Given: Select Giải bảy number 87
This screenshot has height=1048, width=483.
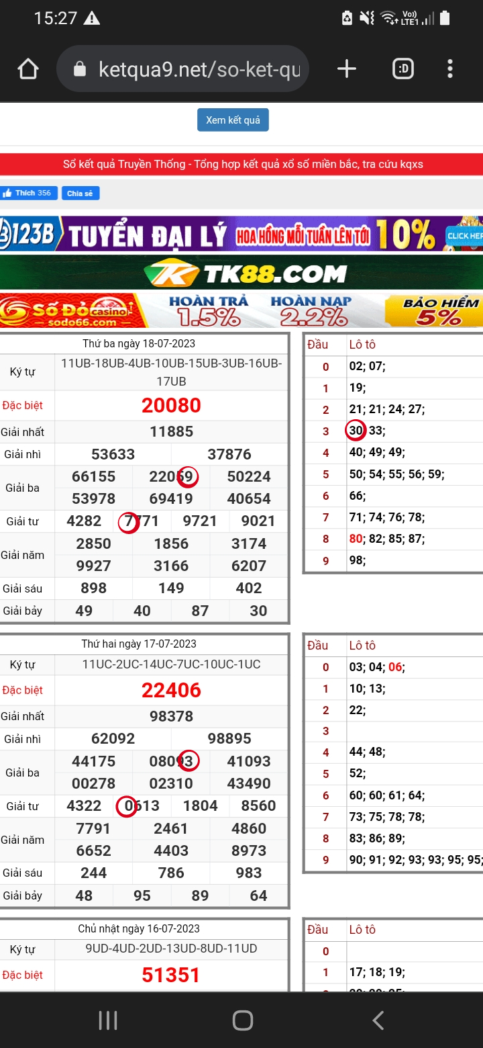Looking at the screenshot, I should [x=200, y=611].
